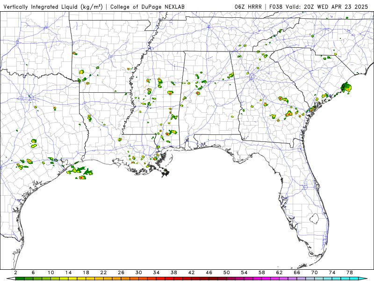The image size is (374, 281).
Task: Click the scale value "50"
Action: (227, 273)
